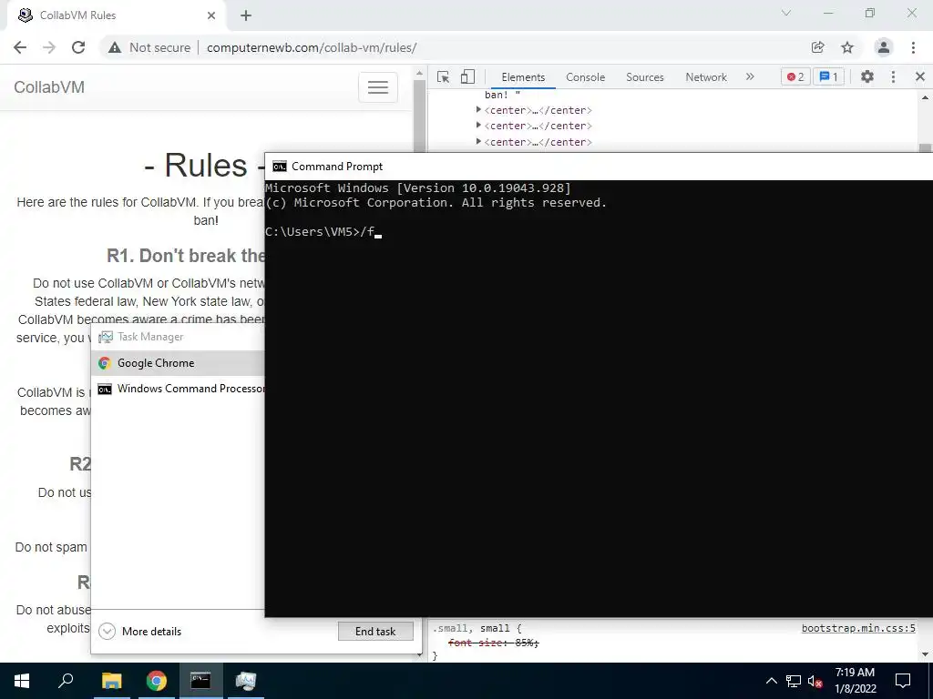Click the DevTools issues count badge
Viewport: 933px width, 699px height.
point(828,76)
